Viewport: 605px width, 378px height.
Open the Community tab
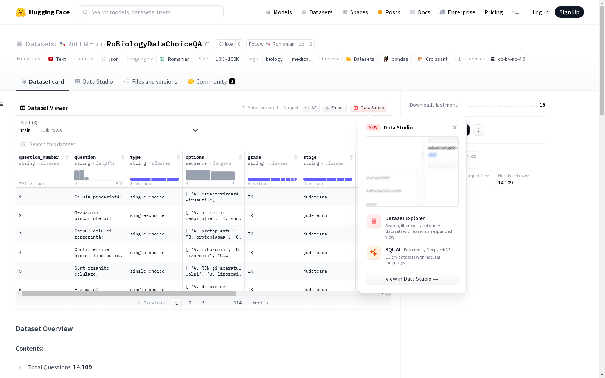[211, 81]
